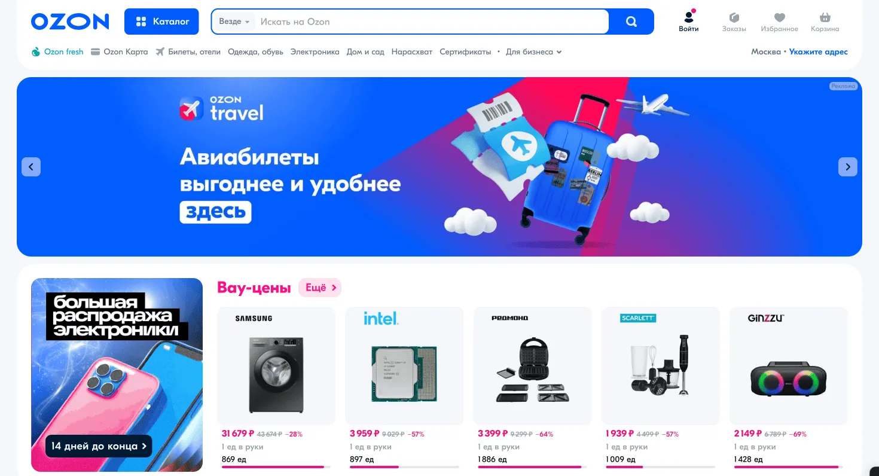Expand Для бизнеса dropdown menu
The height and width of the screenshot is (476, 879).
[533, 52]
